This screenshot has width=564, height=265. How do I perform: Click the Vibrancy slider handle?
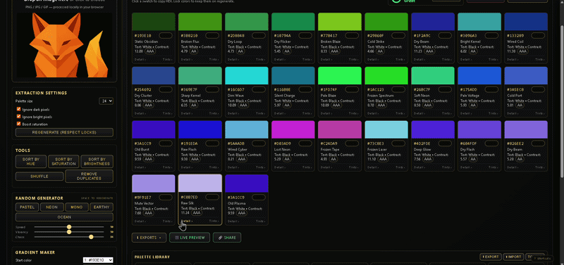tap(69, 232)
